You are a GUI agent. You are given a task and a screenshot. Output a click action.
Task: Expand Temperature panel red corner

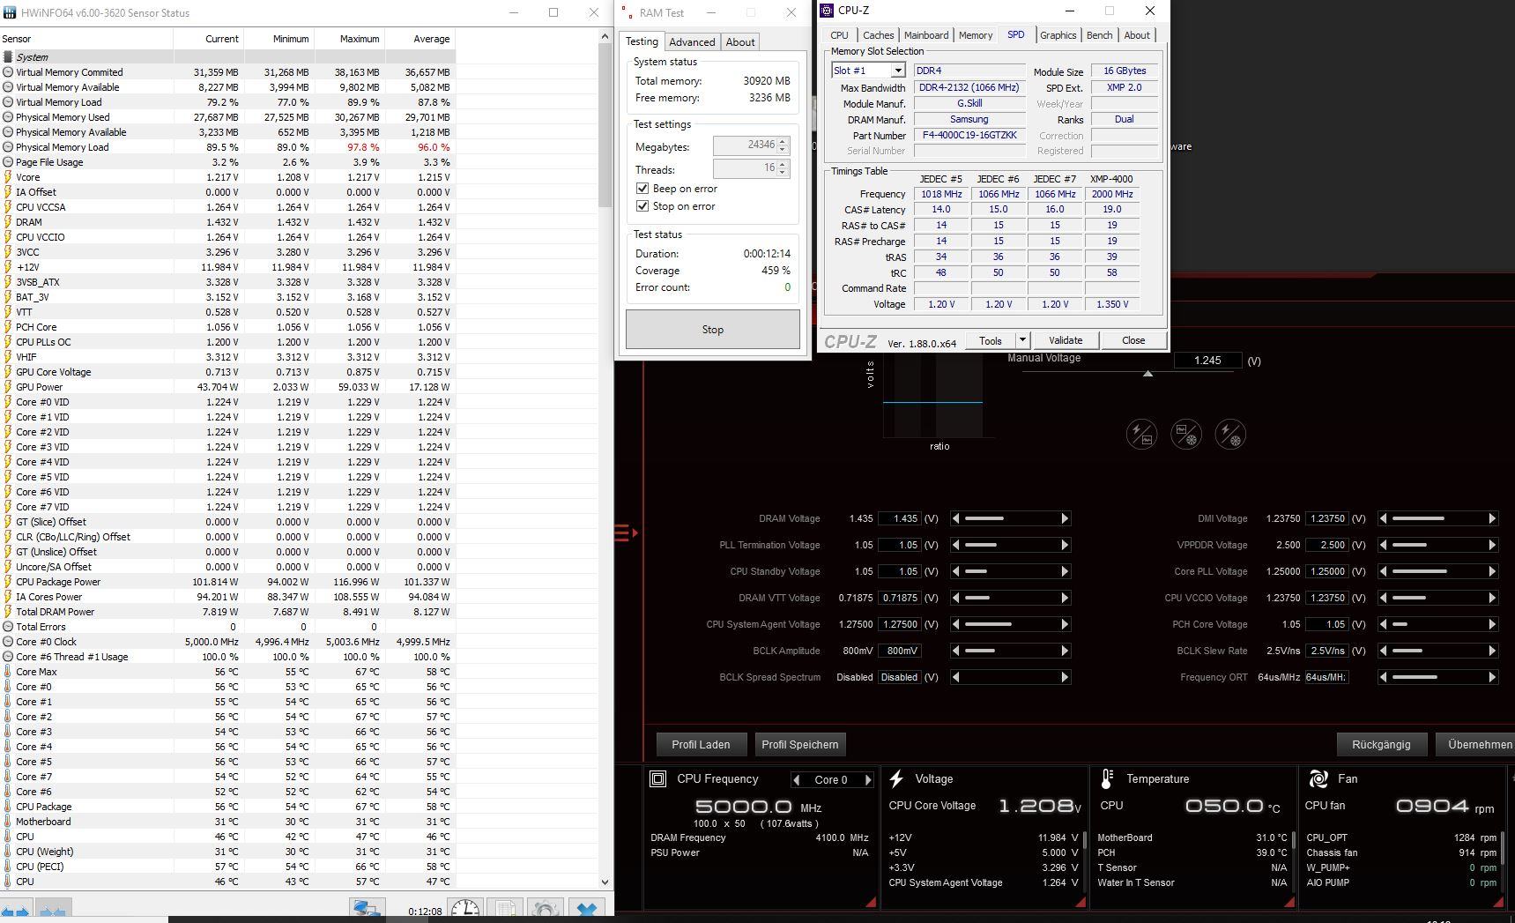(1289, 902)
